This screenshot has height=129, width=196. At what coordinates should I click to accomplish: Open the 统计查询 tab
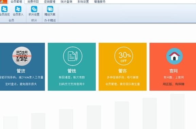pos(66,2)
